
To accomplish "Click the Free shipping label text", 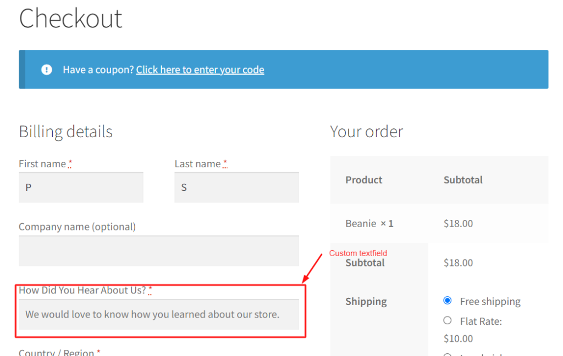I will pos(490,302).
